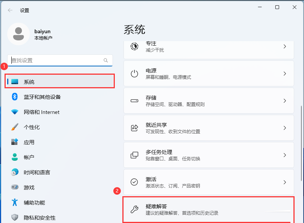Click the 游戏 gaming sidebar icon

[14, 188]
